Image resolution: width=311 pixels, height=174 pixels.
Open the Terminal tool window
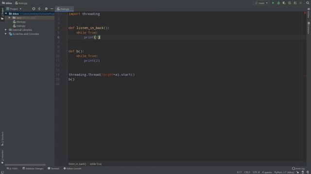coord(53,169)
